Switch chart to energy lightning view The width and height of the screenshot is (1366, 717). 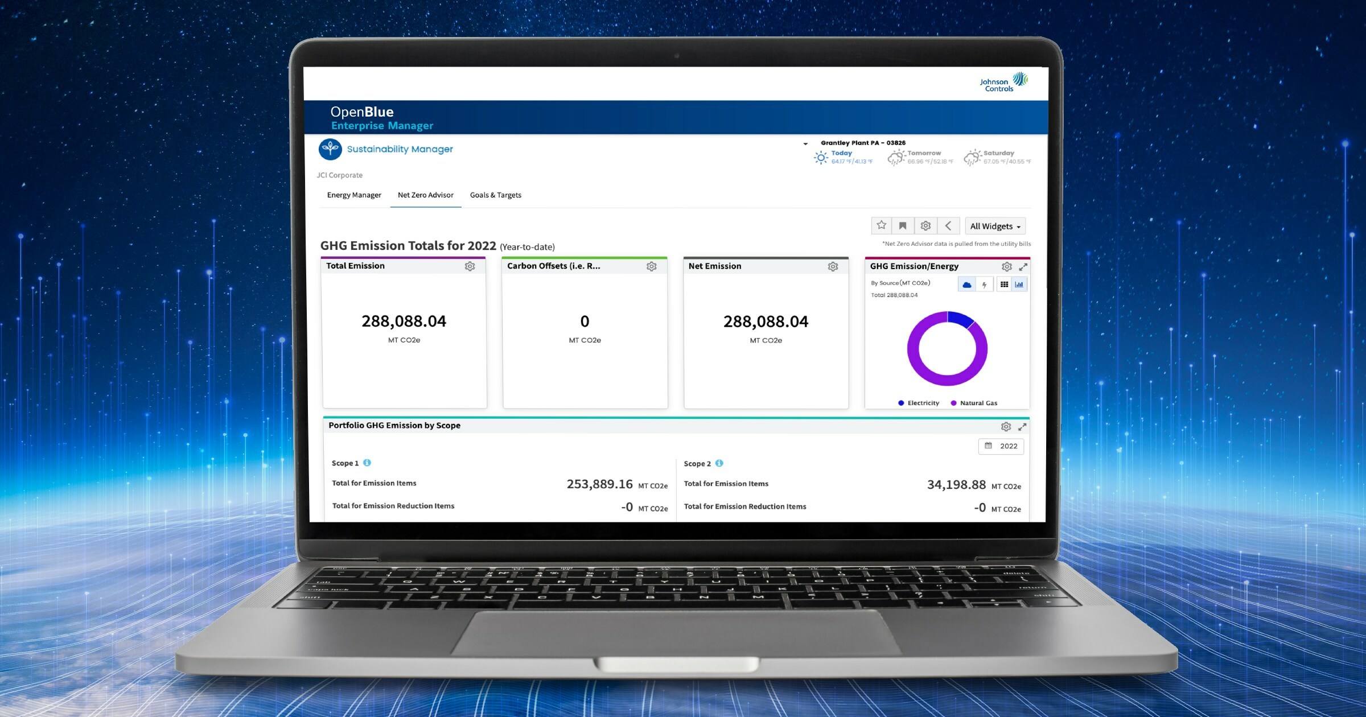pos(984,285)
